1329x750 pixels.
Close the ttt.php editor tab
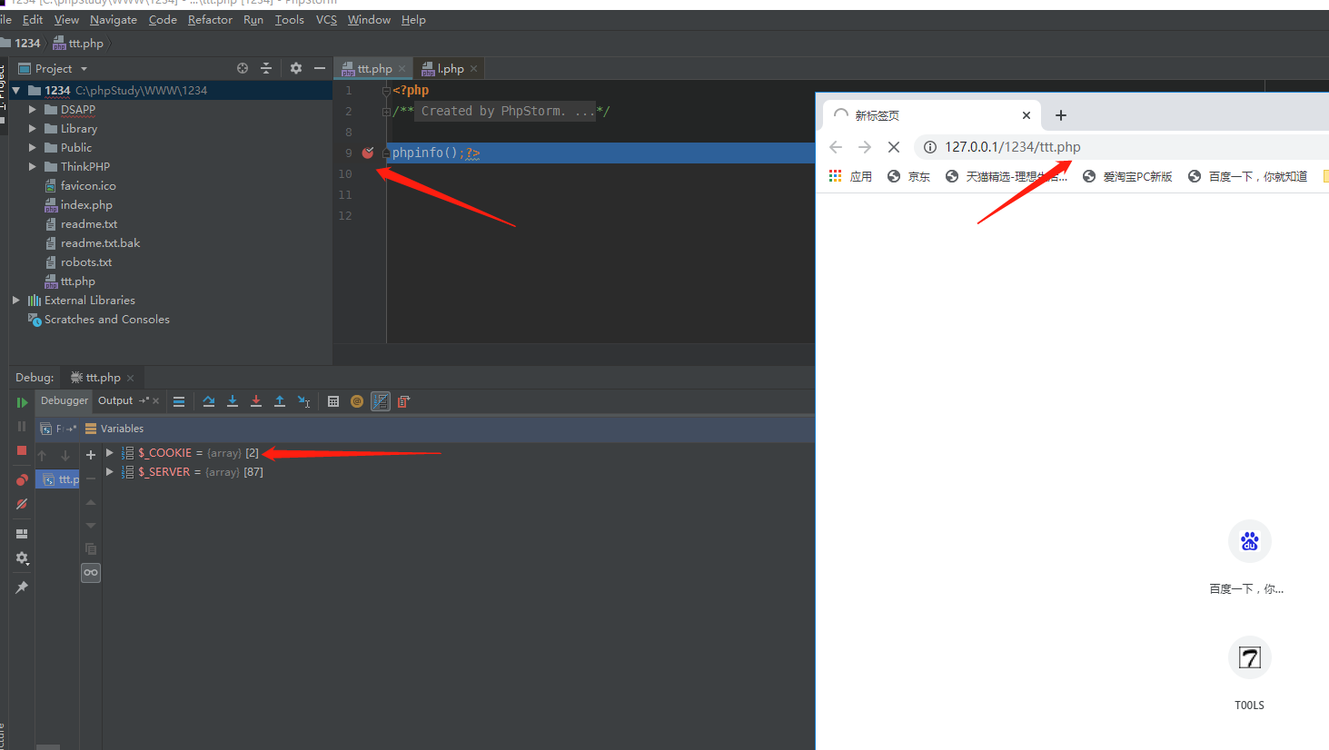click(x=402, y=68)
